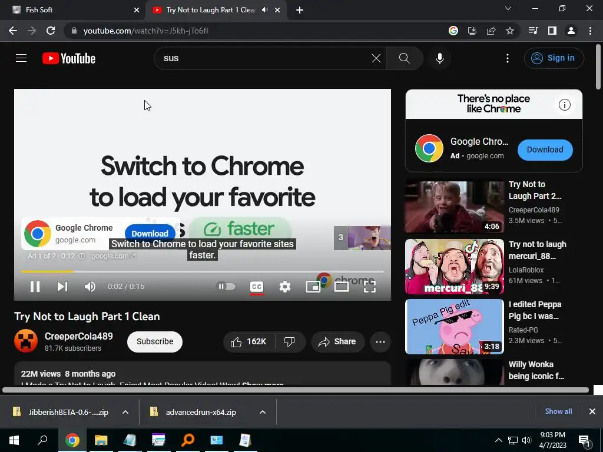The height and width of the screenshot is (452, 603).
Task: Seek on the video progress bar
Action: [x=203, y=271]
